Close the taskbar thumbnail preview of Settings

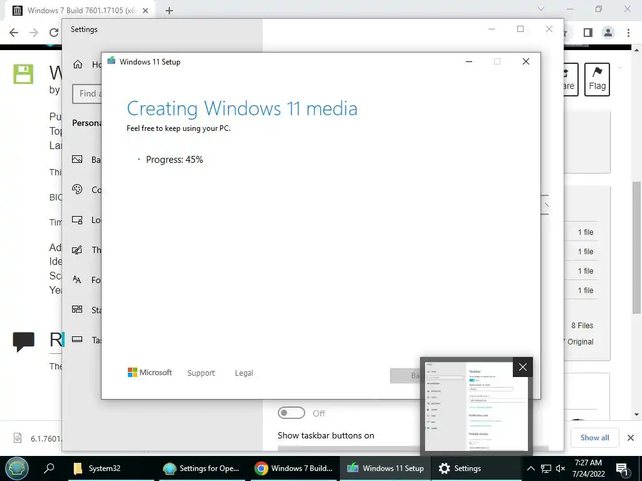pyautogui.click(x=523, y=367)
